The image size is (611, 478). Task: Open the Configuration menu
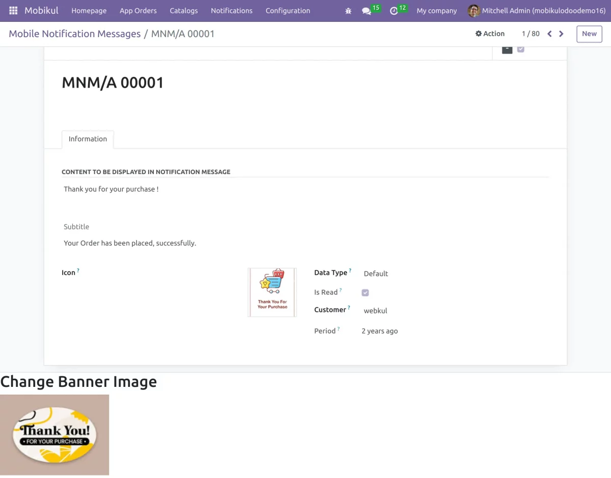click(x=288, y=11)
